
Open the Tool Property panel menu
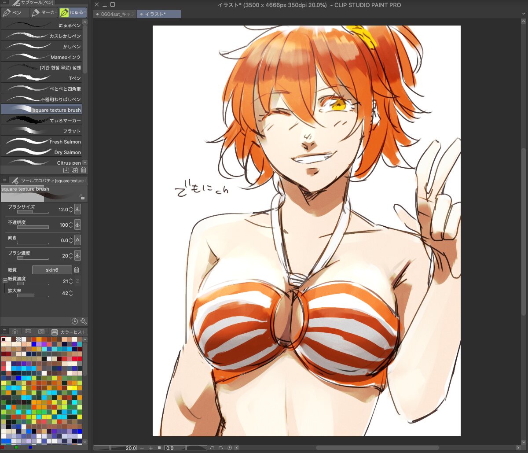pos(5,180)
